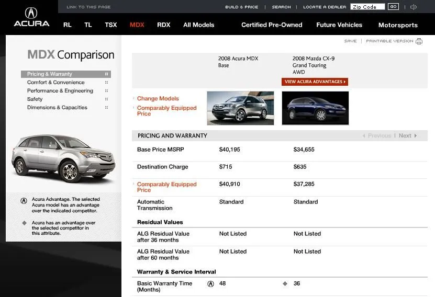
Task: Click diamond advantage icon beside warranty 36
Action: pos(285,284)
